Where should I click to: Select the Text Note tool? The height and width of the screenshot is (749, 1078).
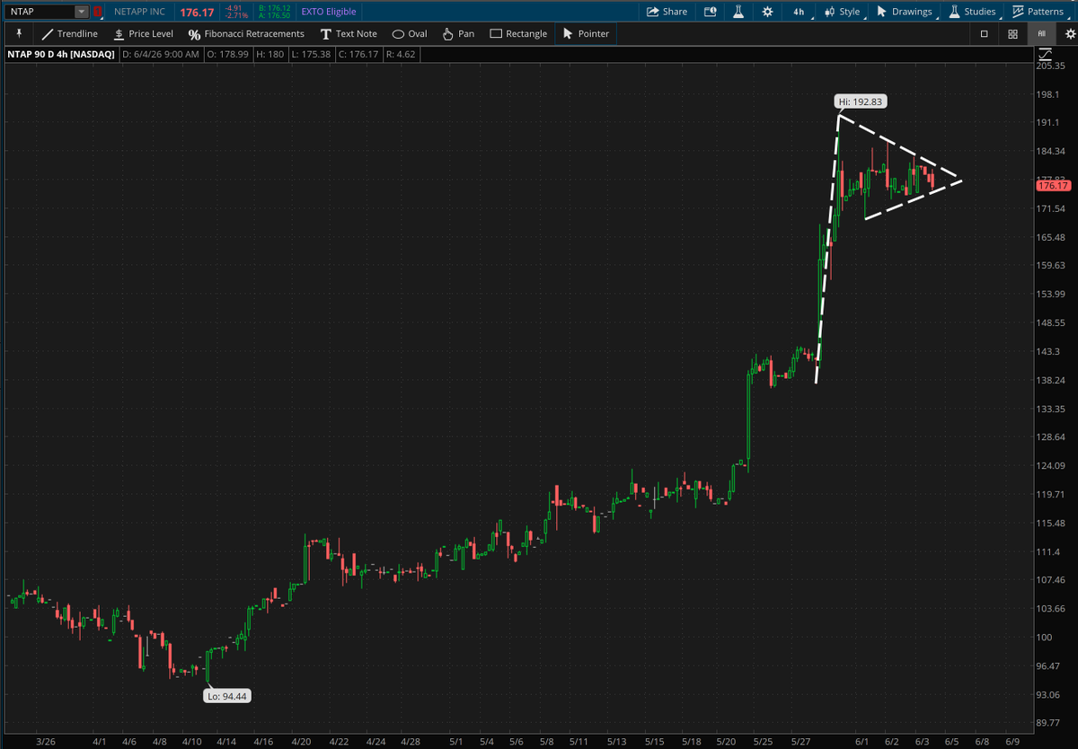(349, 33)
